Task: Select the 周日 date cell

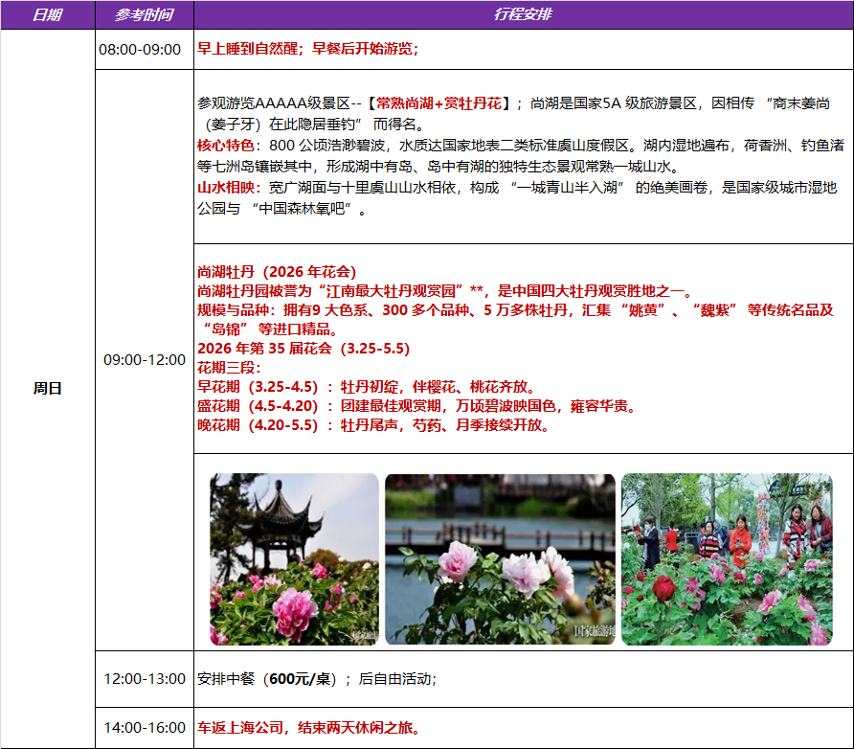Action: click(48, 388)
